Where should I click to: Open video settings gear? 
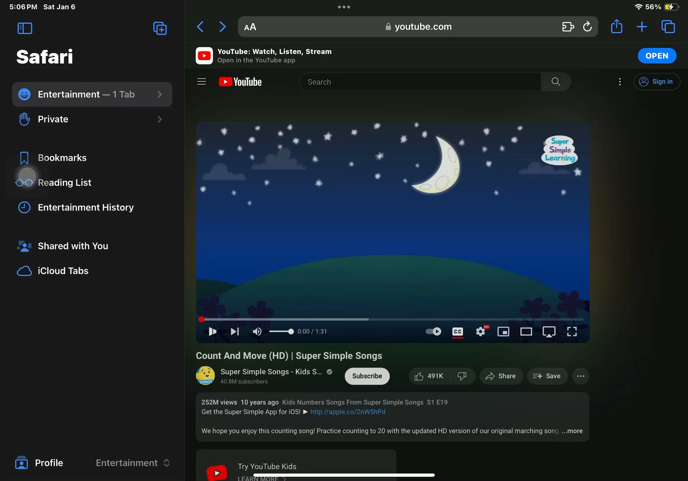(x=481, y=332)
